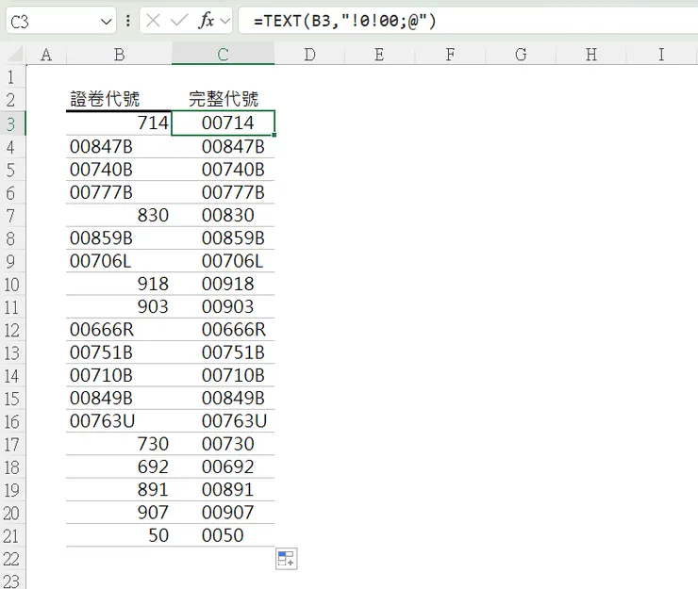Image resolution: width=698 pixels, height=589 pixels.
Task: Select cell C14 with 00710B
Action: click(x=223, y=375)
